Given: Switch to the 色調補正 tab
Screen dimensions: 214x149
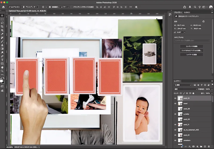Looking at the screenshot, I should click(187, 12).
